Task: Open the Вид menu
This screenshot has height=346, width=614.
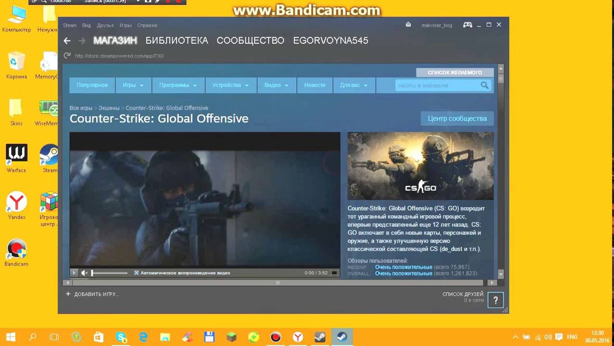Action: (86, 25)
